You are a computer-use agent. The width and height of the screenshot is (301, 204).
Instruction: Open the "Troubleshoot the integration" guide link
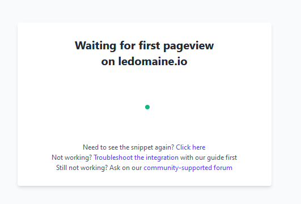(136, 158)
